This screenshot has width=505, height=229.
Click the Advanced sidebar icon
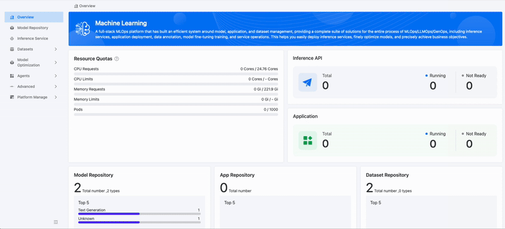pyautogui.click(x=12, y=86)
